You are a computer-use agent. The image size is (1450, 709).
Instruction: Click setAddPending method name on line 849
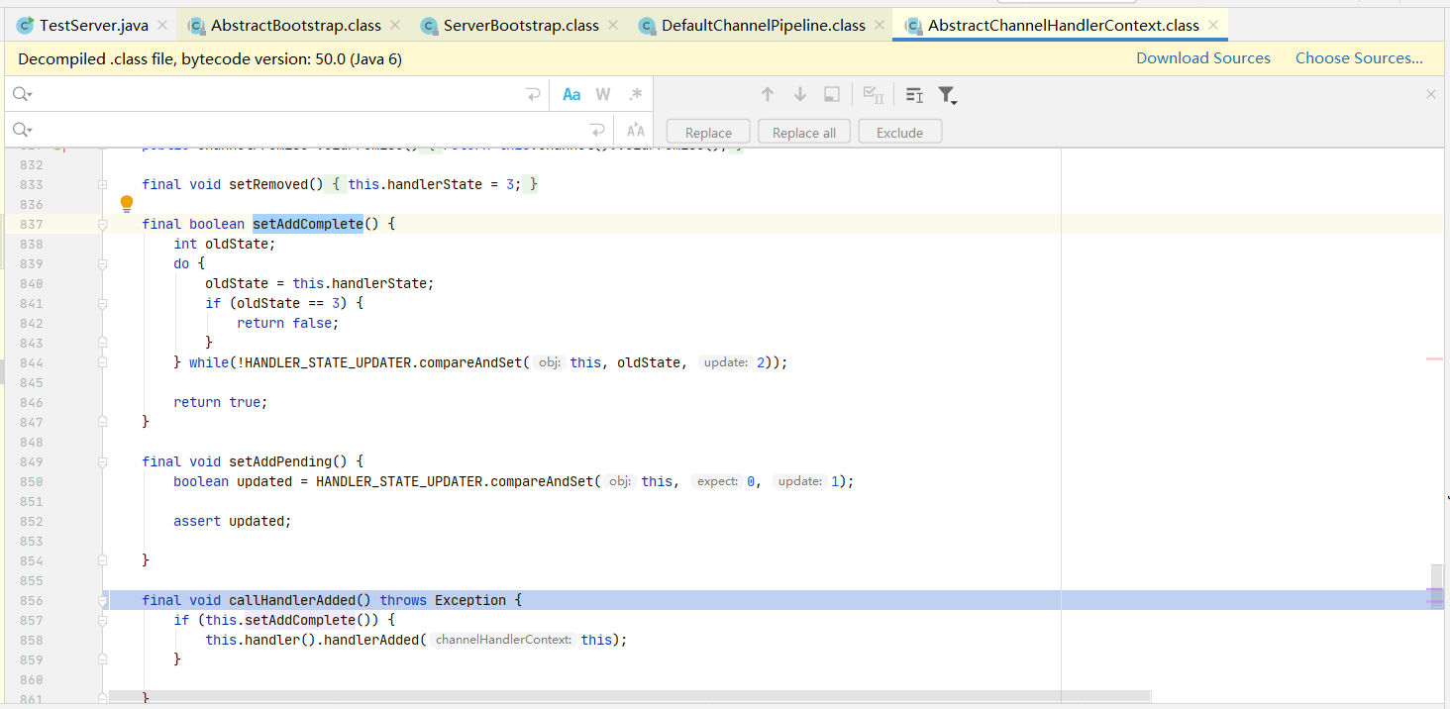[x=280, y=461]
